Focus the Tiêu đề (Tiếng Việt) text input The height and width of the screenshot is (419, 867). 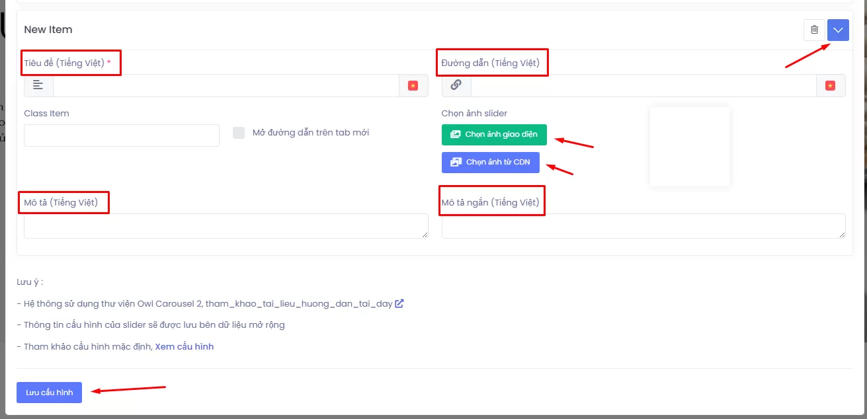[226, 85]
